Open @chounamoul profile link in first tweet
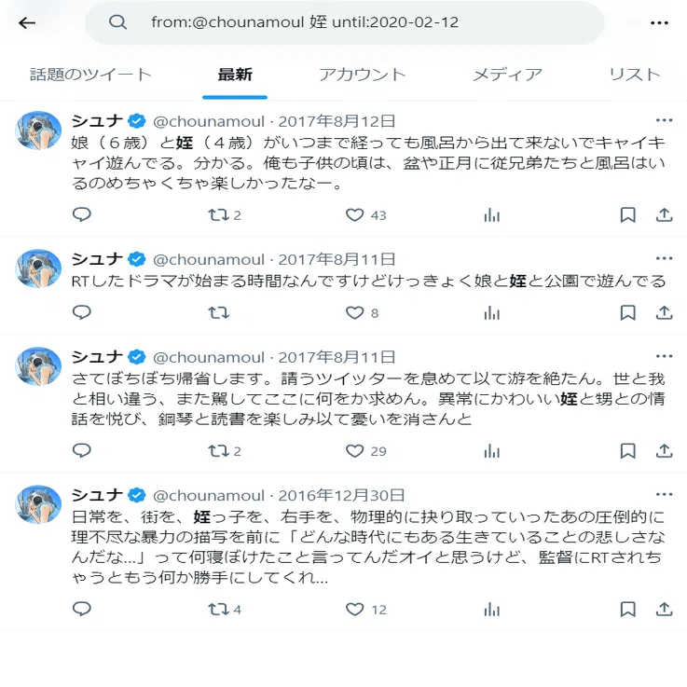Viewport: 687px width, 687px height. point(209,121)
